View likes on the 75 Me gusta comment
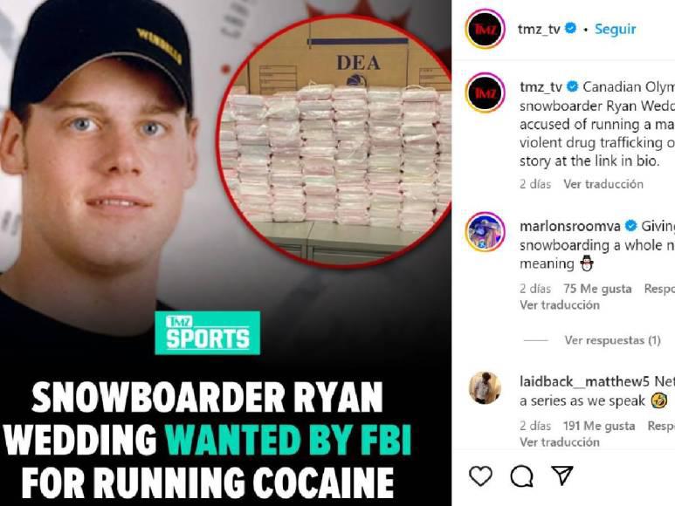Screen dimensions: 675x506 597,289
